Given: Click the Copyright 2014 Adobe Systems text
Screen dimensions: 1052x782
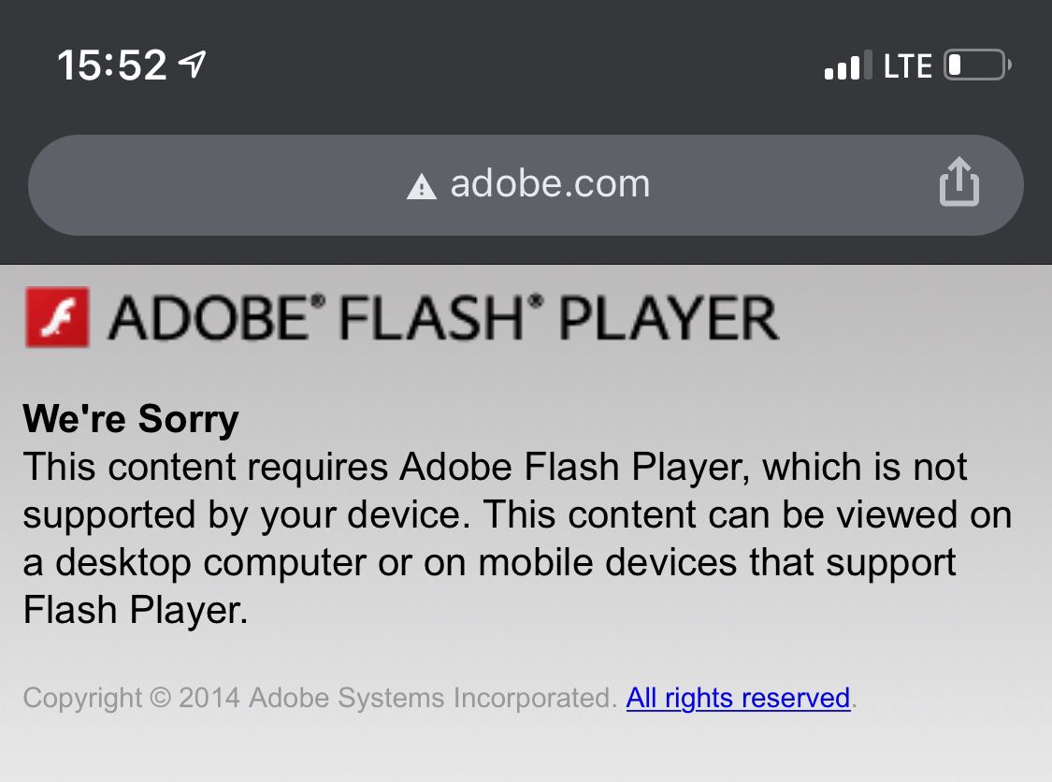Looking at the screenshot, I should pos(320,698).
